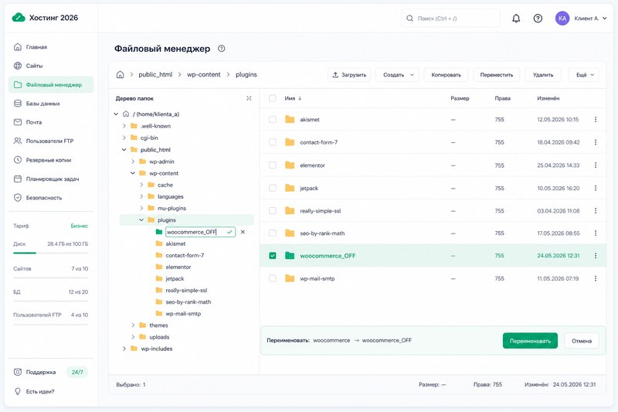Open the notifications bell

click(x=516, y=19)
